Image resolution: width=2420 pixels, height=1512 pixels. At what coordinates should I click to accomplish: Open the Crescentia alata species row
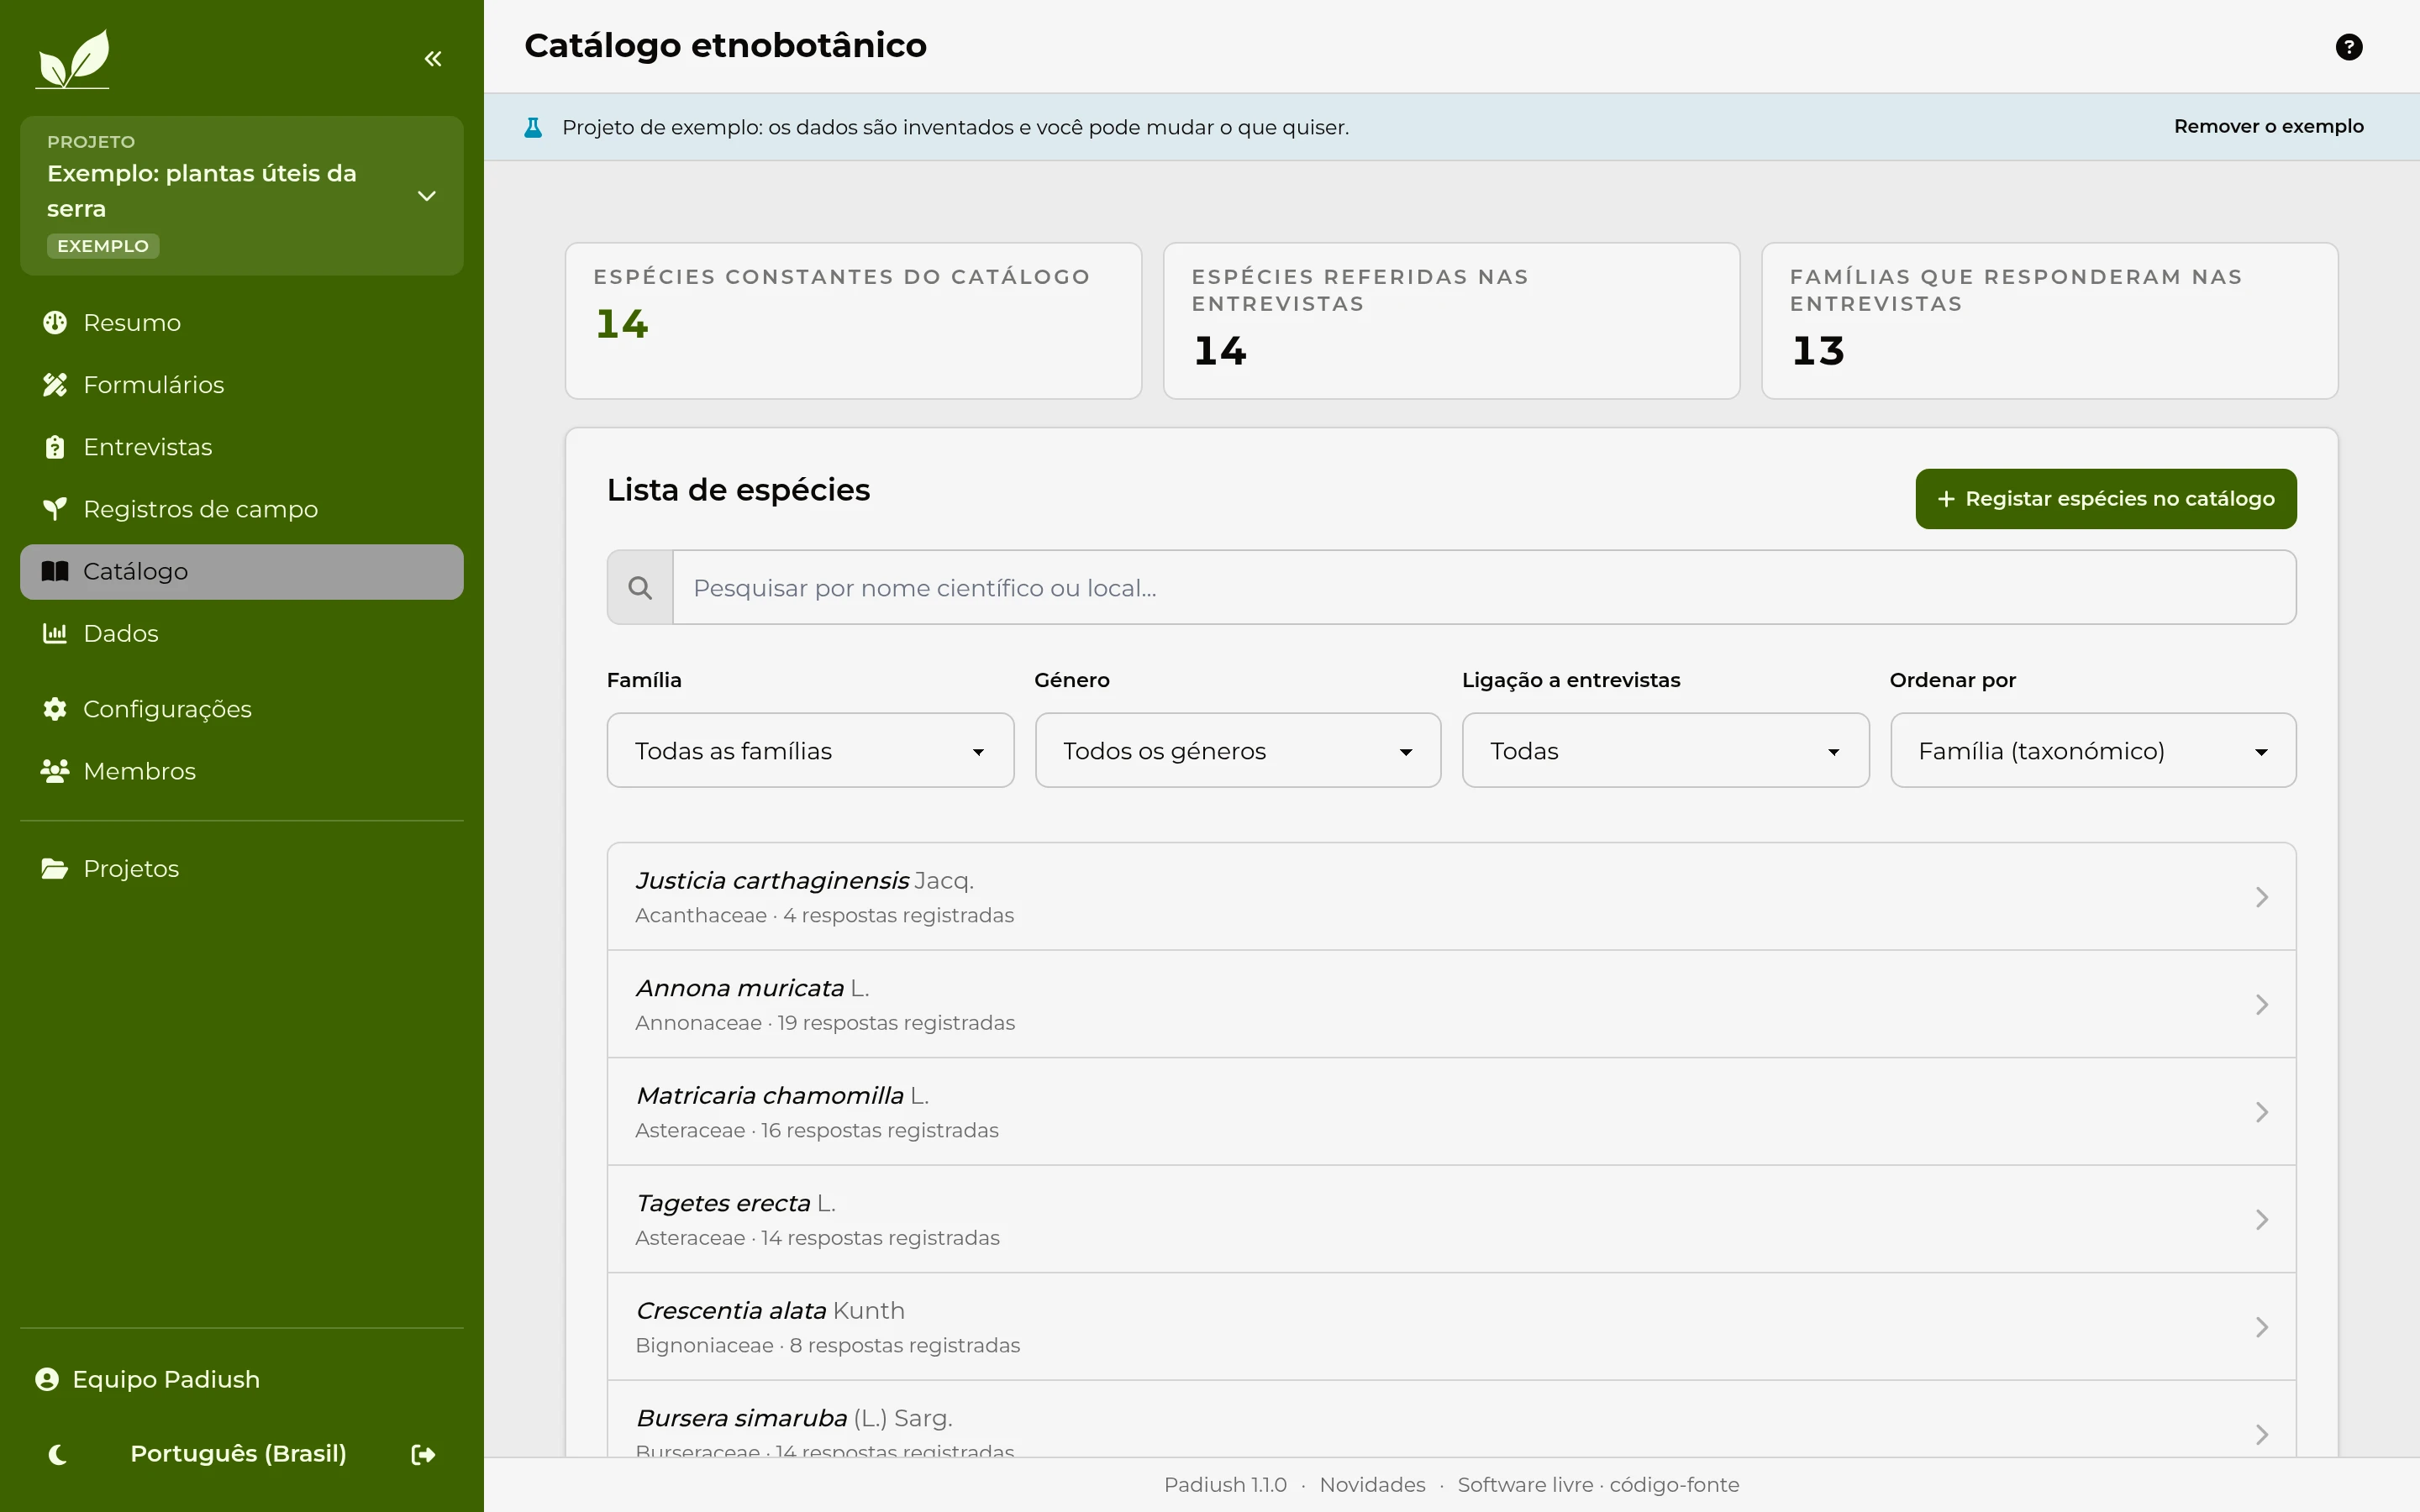(1451, 1327)
